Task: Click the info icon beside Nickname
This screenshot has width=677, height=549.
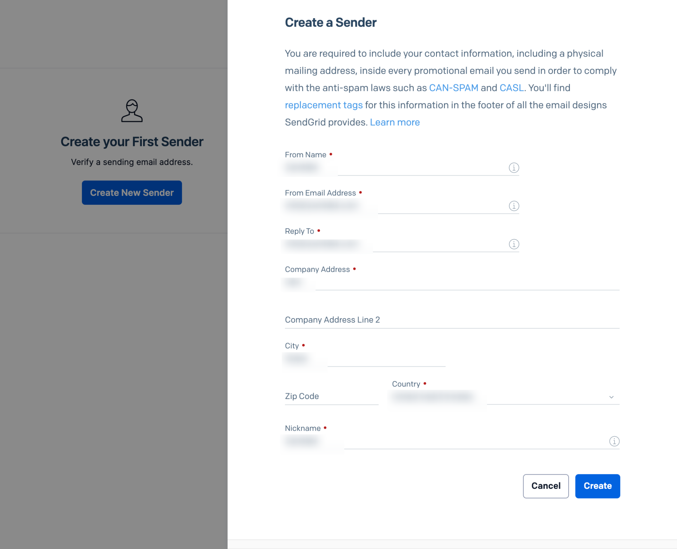Action: 614,441
